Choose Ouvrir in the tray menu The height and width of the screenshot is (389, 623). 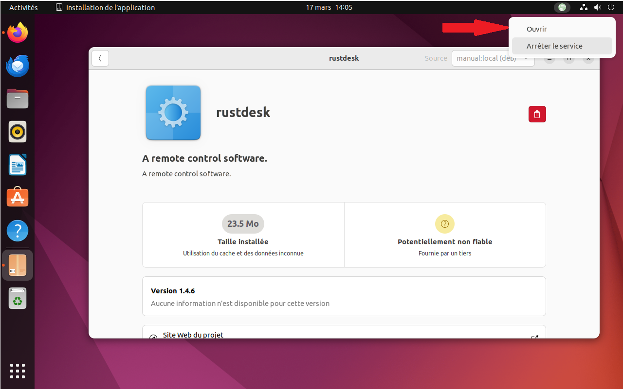562,29
